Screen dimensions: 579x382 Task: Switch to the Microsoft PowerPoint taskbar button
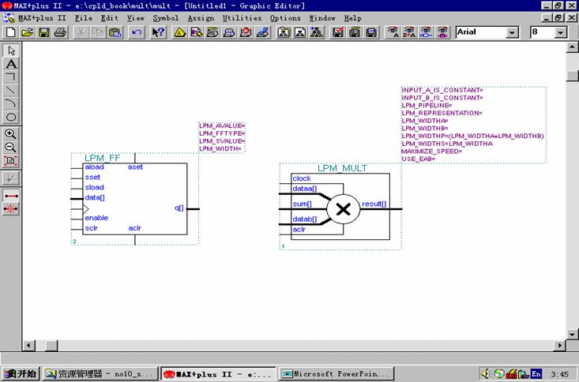tap(336, 373)
